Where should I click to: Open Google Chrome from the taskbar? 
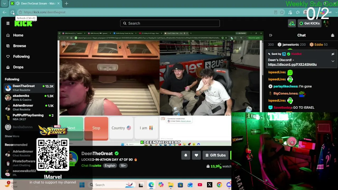pos(219,185)
